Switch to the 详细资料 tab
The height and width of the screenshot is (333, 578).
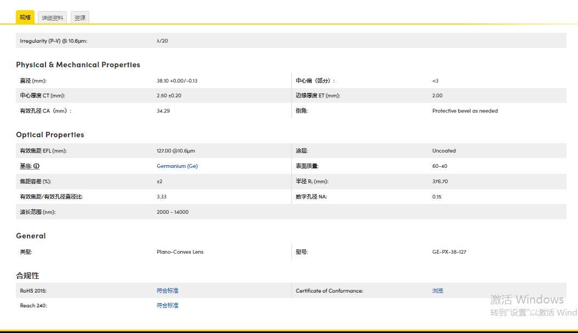52,17
